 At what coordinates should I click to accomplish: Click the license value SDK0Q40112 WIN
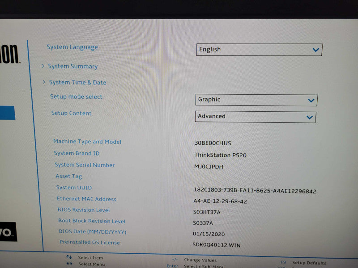217,245
